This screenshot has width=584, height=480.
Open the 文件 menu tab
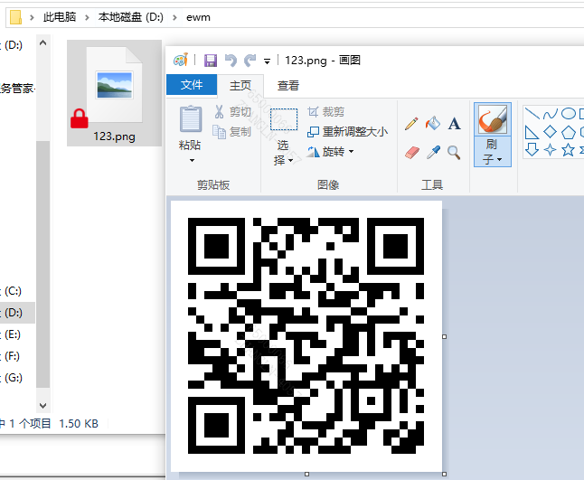[x=192, y=85]
